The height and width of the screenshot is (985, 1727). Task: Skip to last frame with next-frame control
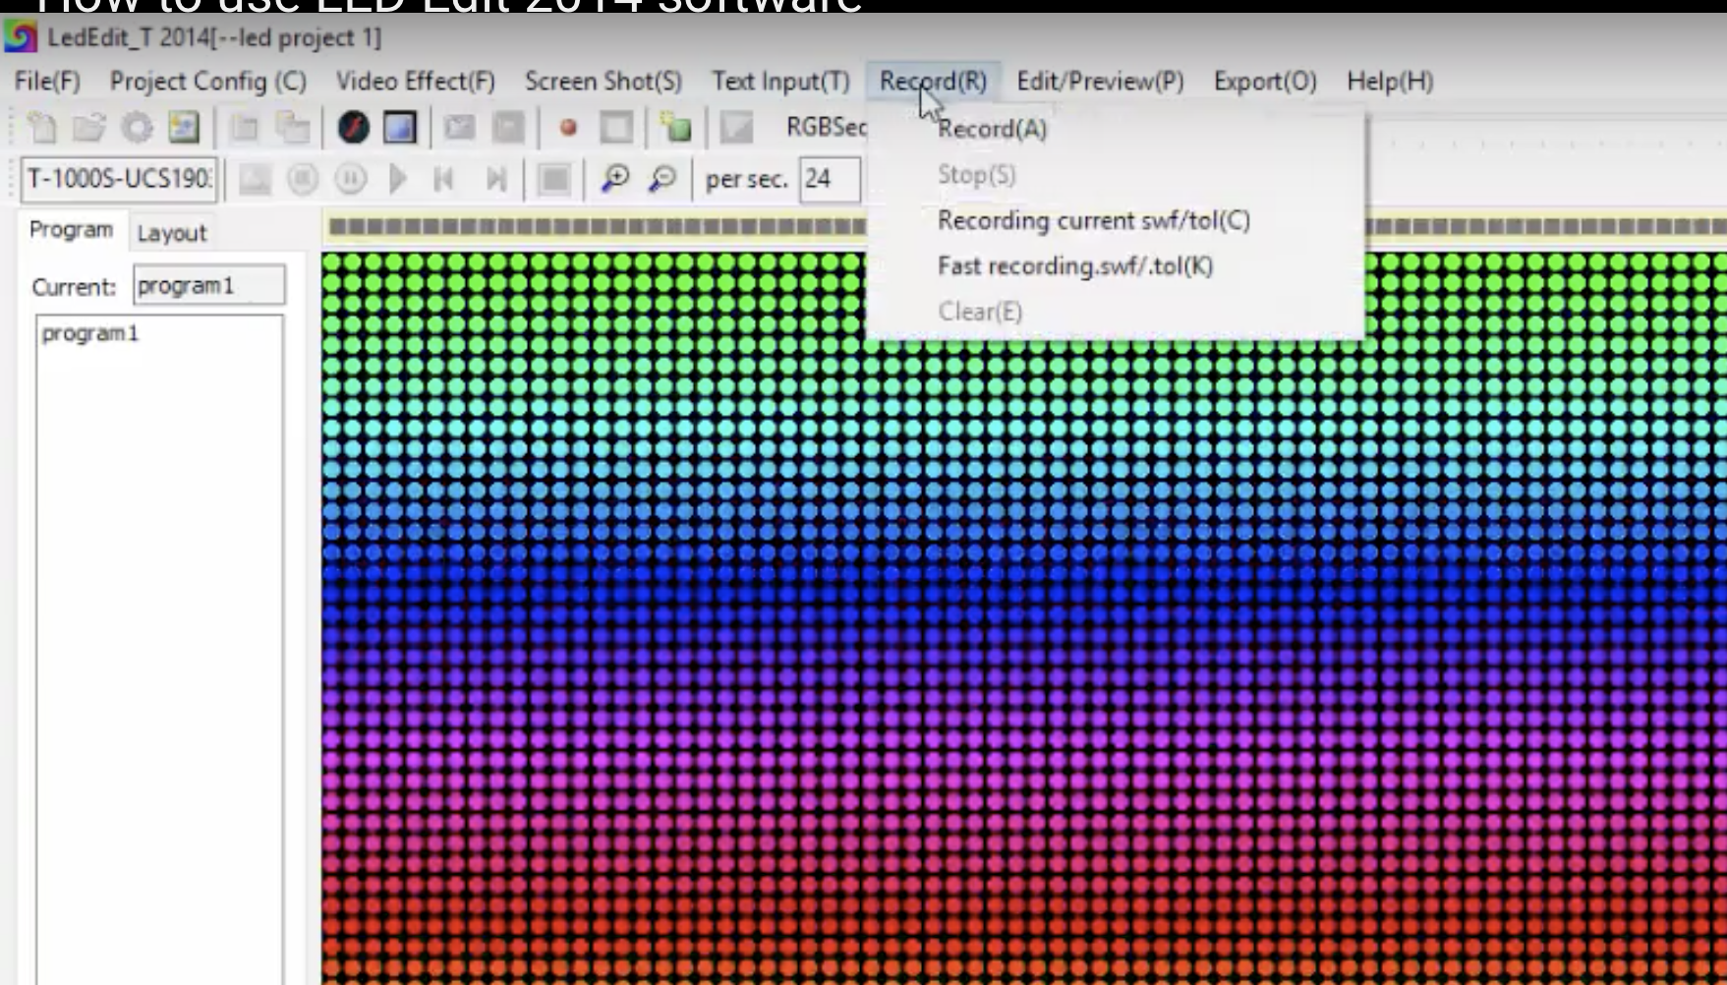(x=495, y=179)
